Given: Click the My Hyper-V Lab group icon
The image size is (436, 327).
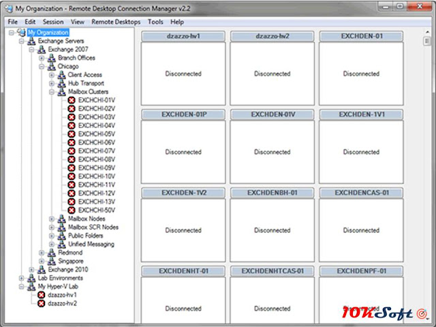Looking at the screenshot, I should pyautogui.click(x=31, y=286).
